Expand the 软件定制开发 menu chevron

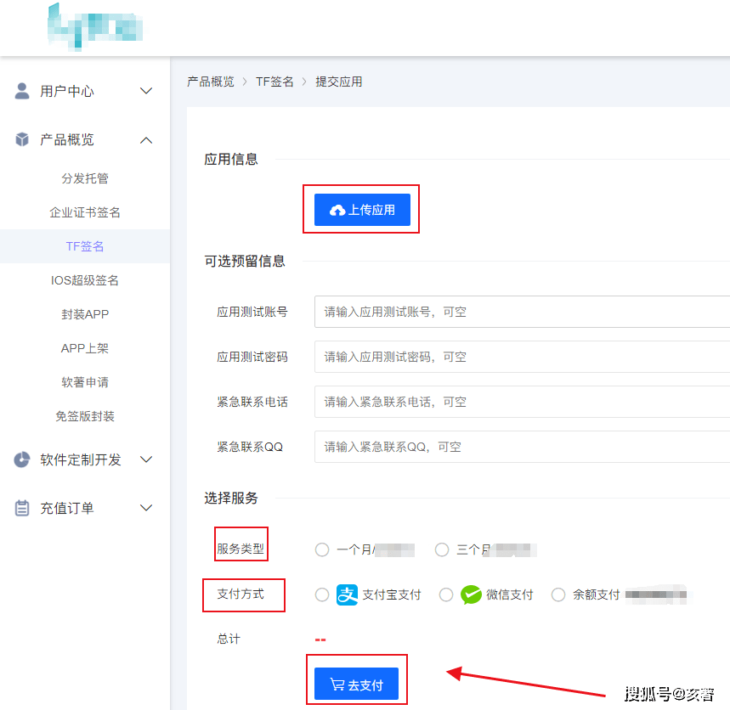146,459
